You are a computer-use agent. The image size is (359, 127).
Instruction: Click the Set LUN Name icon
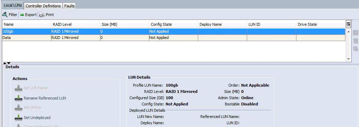(x=18, y=88)
